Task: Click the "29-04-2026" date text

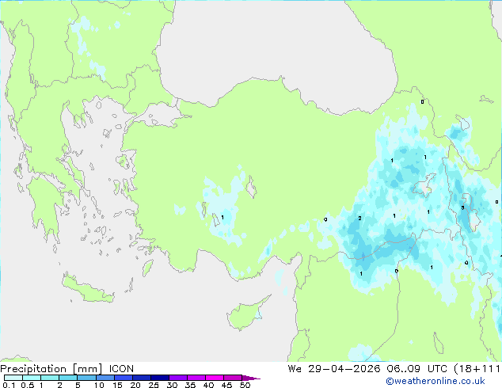Action: (x=344, y=369)
